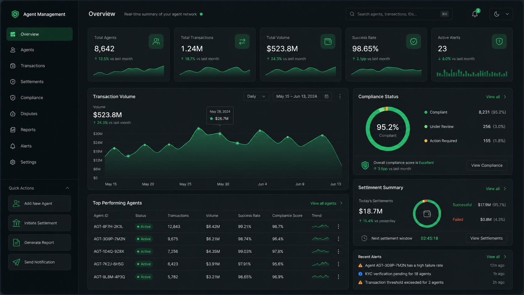Select agent ID AGT-1D4Q-9Z8X

point(109,251)
